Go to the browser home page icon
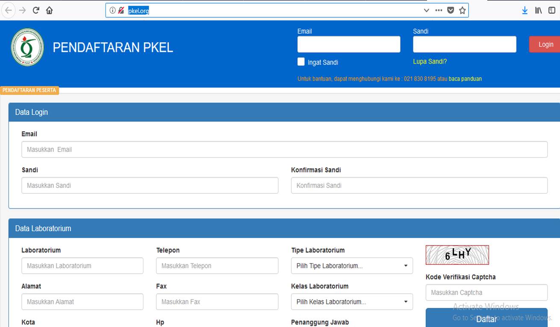Screen dimensions: 560x327 (50, 10)
